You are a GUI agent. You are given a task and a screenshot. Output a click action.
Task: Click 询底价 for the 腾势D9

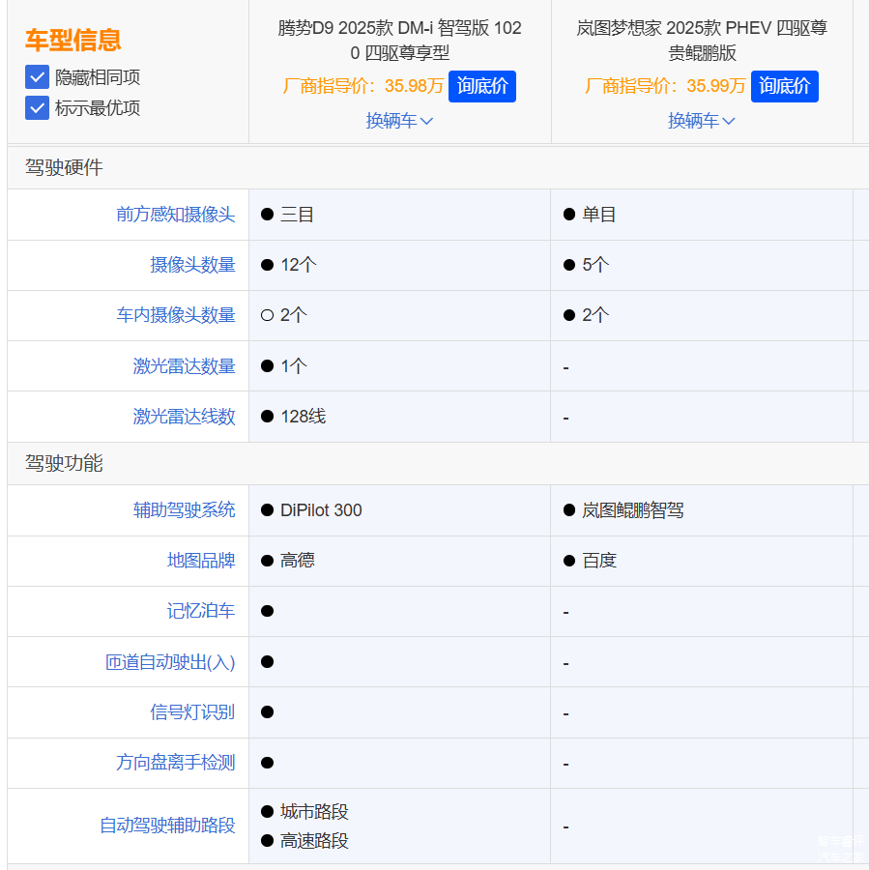click(x=481, y=86)
